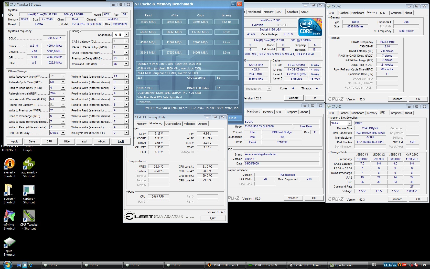This screenshot has width=430, height=269.
Task: Click Part Number F3-17600CL8-2GBPS value
Action: [370, 142]
